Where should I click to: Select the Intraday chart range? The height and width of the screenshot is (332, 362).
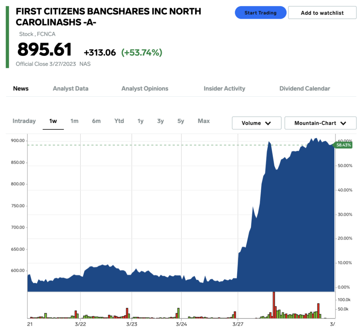24,121
